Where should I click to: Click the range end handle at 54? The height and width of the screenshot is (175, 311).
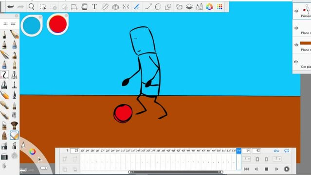222,172
